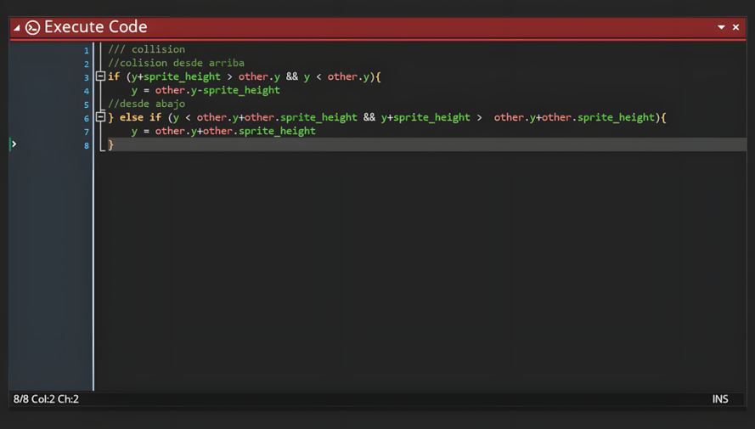This screenshot has height=429, width=755.
Task: Select line number 4 in the gutter
Action: 87,91
